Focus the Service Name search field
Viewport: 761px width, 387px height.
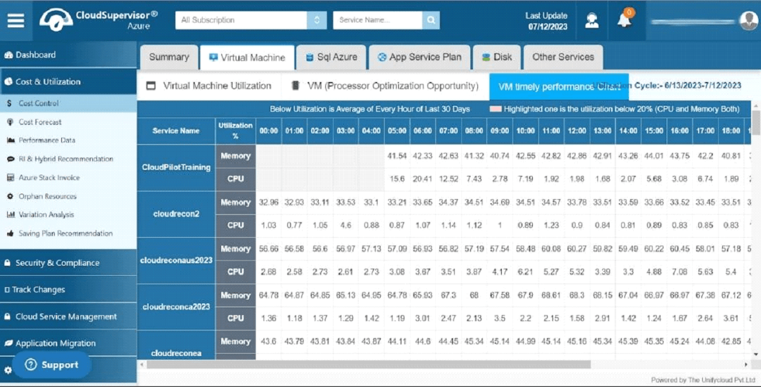click(x=378, y=20)
